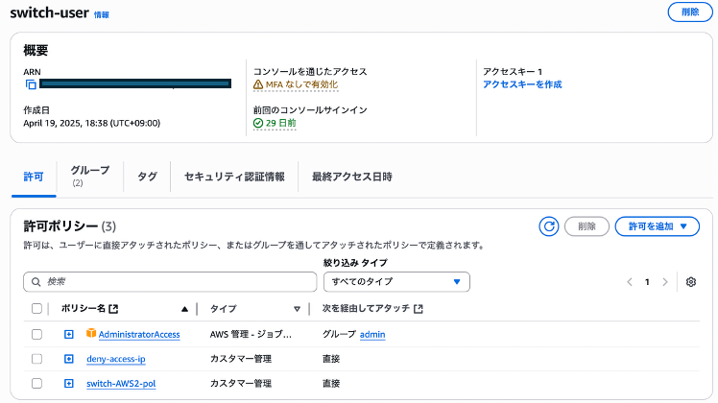718x403 pixels.
Task: Click the 次を経由してアタッチ column header
Action: (366, 309)
